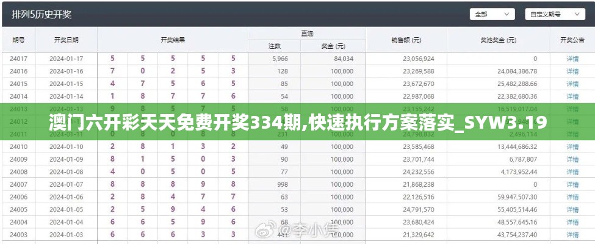Open the 全部 dropdown

click(492, 15)
